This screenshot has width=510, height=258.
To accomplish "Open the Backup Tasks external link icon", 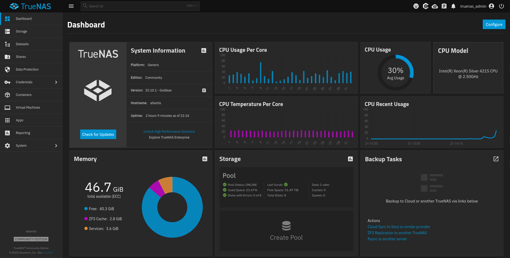I will [496, 159].
